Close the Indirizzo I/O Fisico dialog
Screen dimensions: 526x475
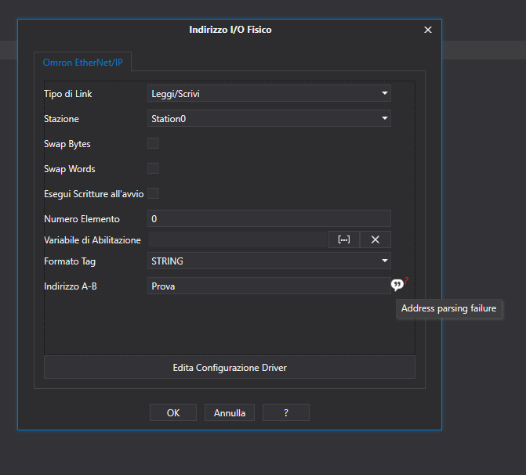pos(428,30)
